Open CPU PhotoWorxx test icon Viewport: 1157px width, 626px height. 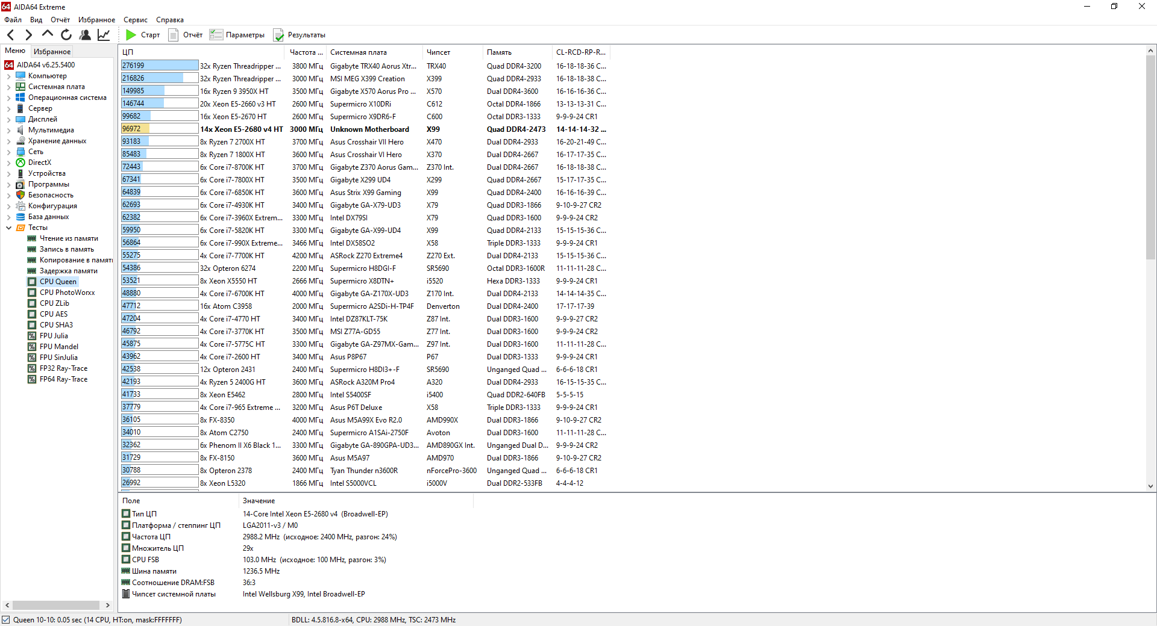click(x=32, y=293)
